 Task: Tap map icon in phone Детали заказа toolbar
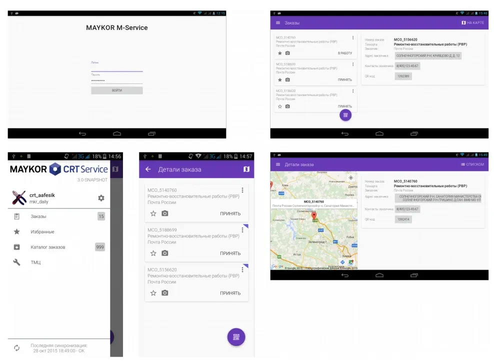coord(246,169)
